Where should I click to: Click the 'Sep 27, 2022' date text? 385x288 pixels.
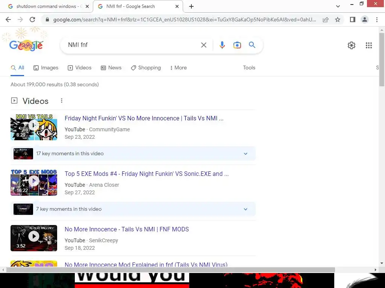point(80,193)
